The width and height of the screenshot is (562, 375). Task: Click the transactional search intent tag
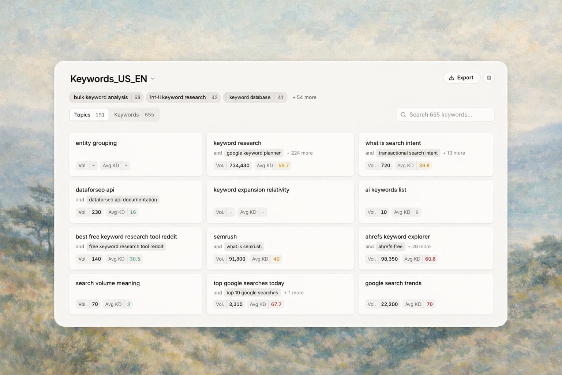coord(408,153)
